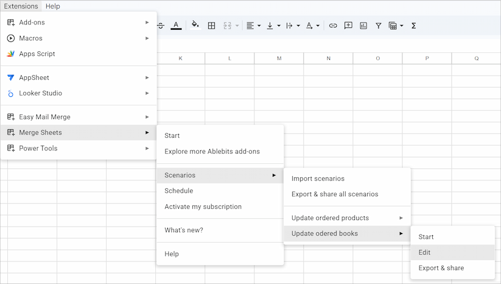Click Start in the Merge Sheets submenu
Screen dimensions: 501x284
[x=220, y=136]
